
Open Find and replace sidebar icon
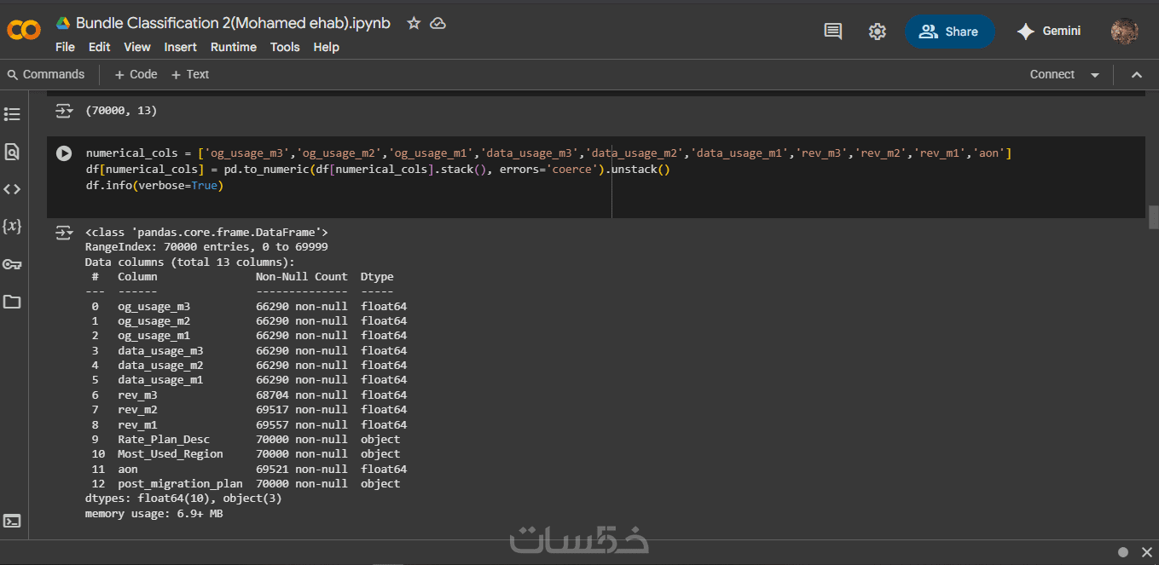tap(12, 152)
